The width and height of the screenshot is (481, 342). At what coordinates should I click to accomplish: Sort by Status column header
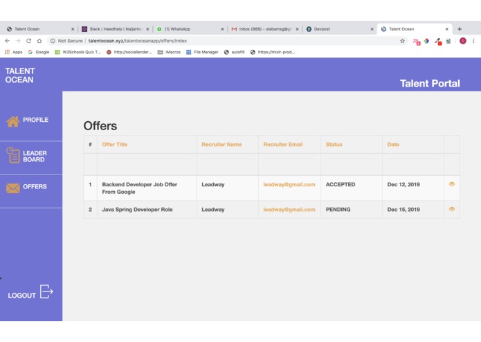(x=334, y=145)
